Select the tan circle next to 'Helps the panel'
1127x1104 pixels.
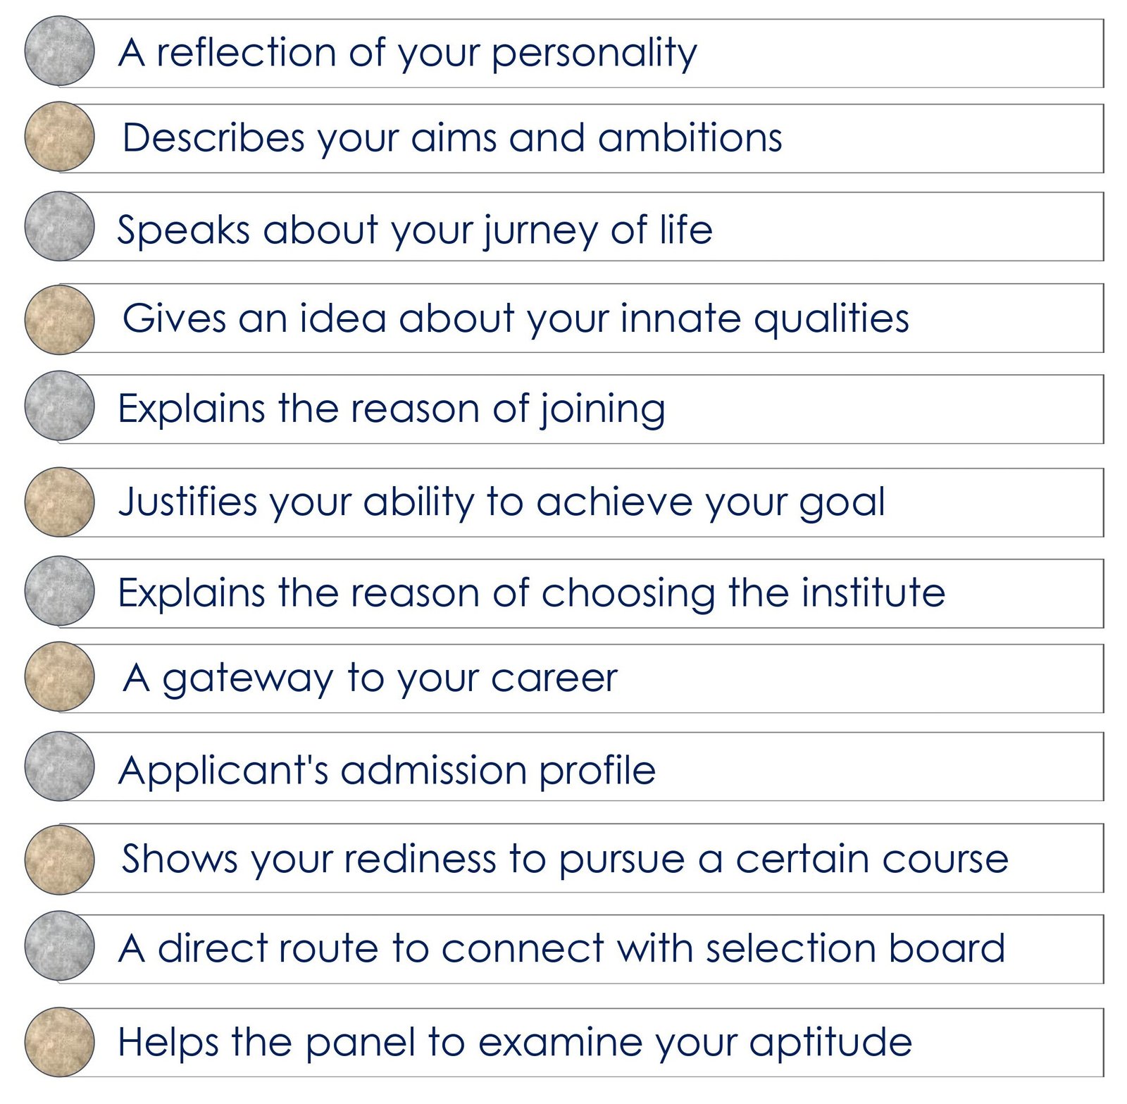(59, 1042)
